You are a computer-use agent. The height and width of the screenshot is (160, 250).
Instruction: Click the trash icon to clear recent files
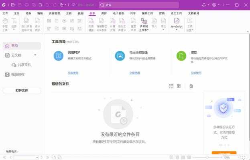point(191,86)
